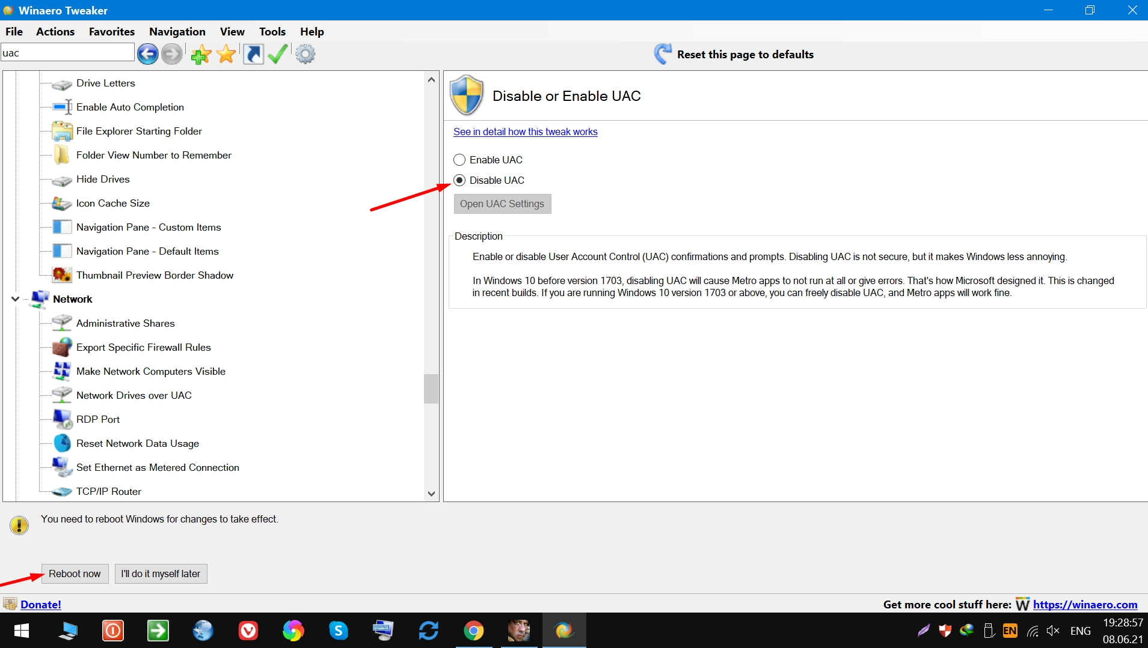Image resolution: width=1148 pixels, height=648 pixels.
Task: Open the File menu
Action: pos(14,32)
